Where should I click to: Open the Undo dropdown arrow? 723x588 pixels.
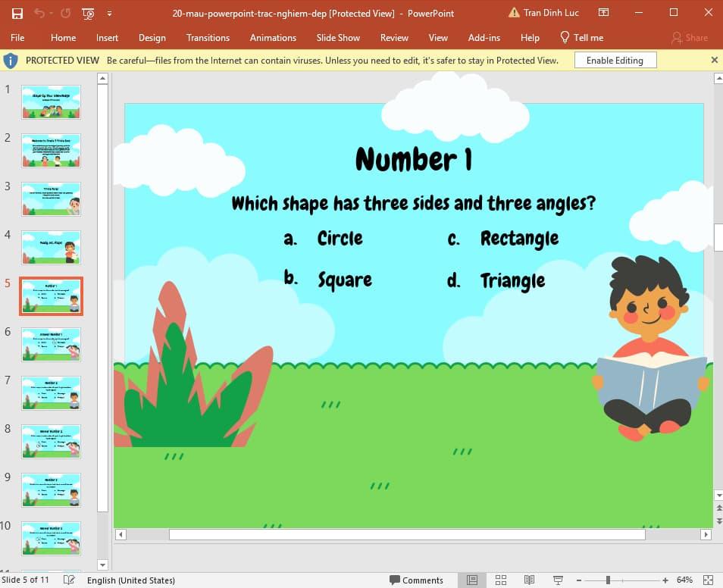pyautogui.click(x=49, y=13)
